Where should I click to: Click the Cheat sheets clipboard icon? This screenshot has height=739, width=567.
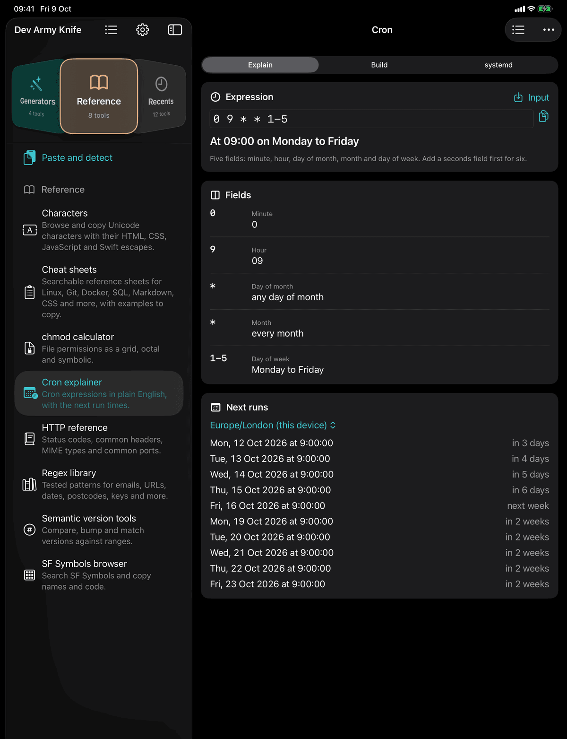click(x=29, y=292)
